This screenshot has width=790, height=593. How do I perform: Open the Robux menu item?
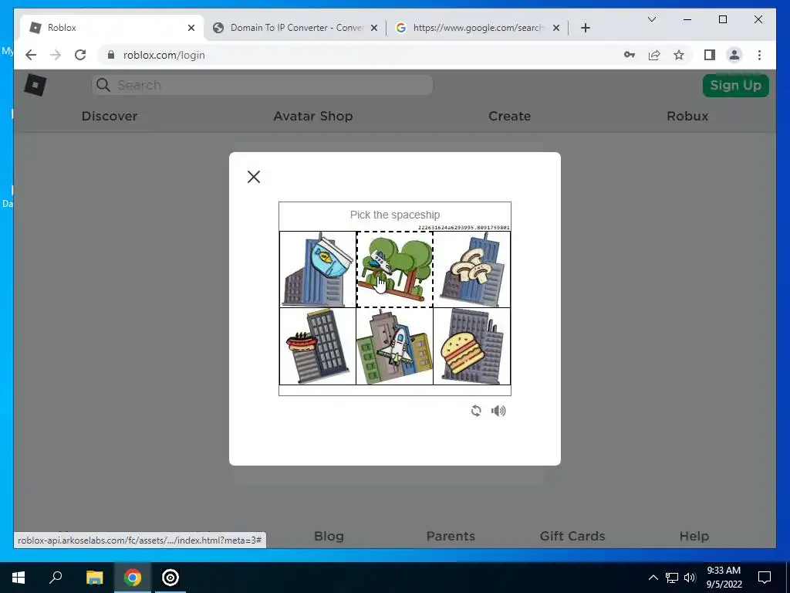687,116
